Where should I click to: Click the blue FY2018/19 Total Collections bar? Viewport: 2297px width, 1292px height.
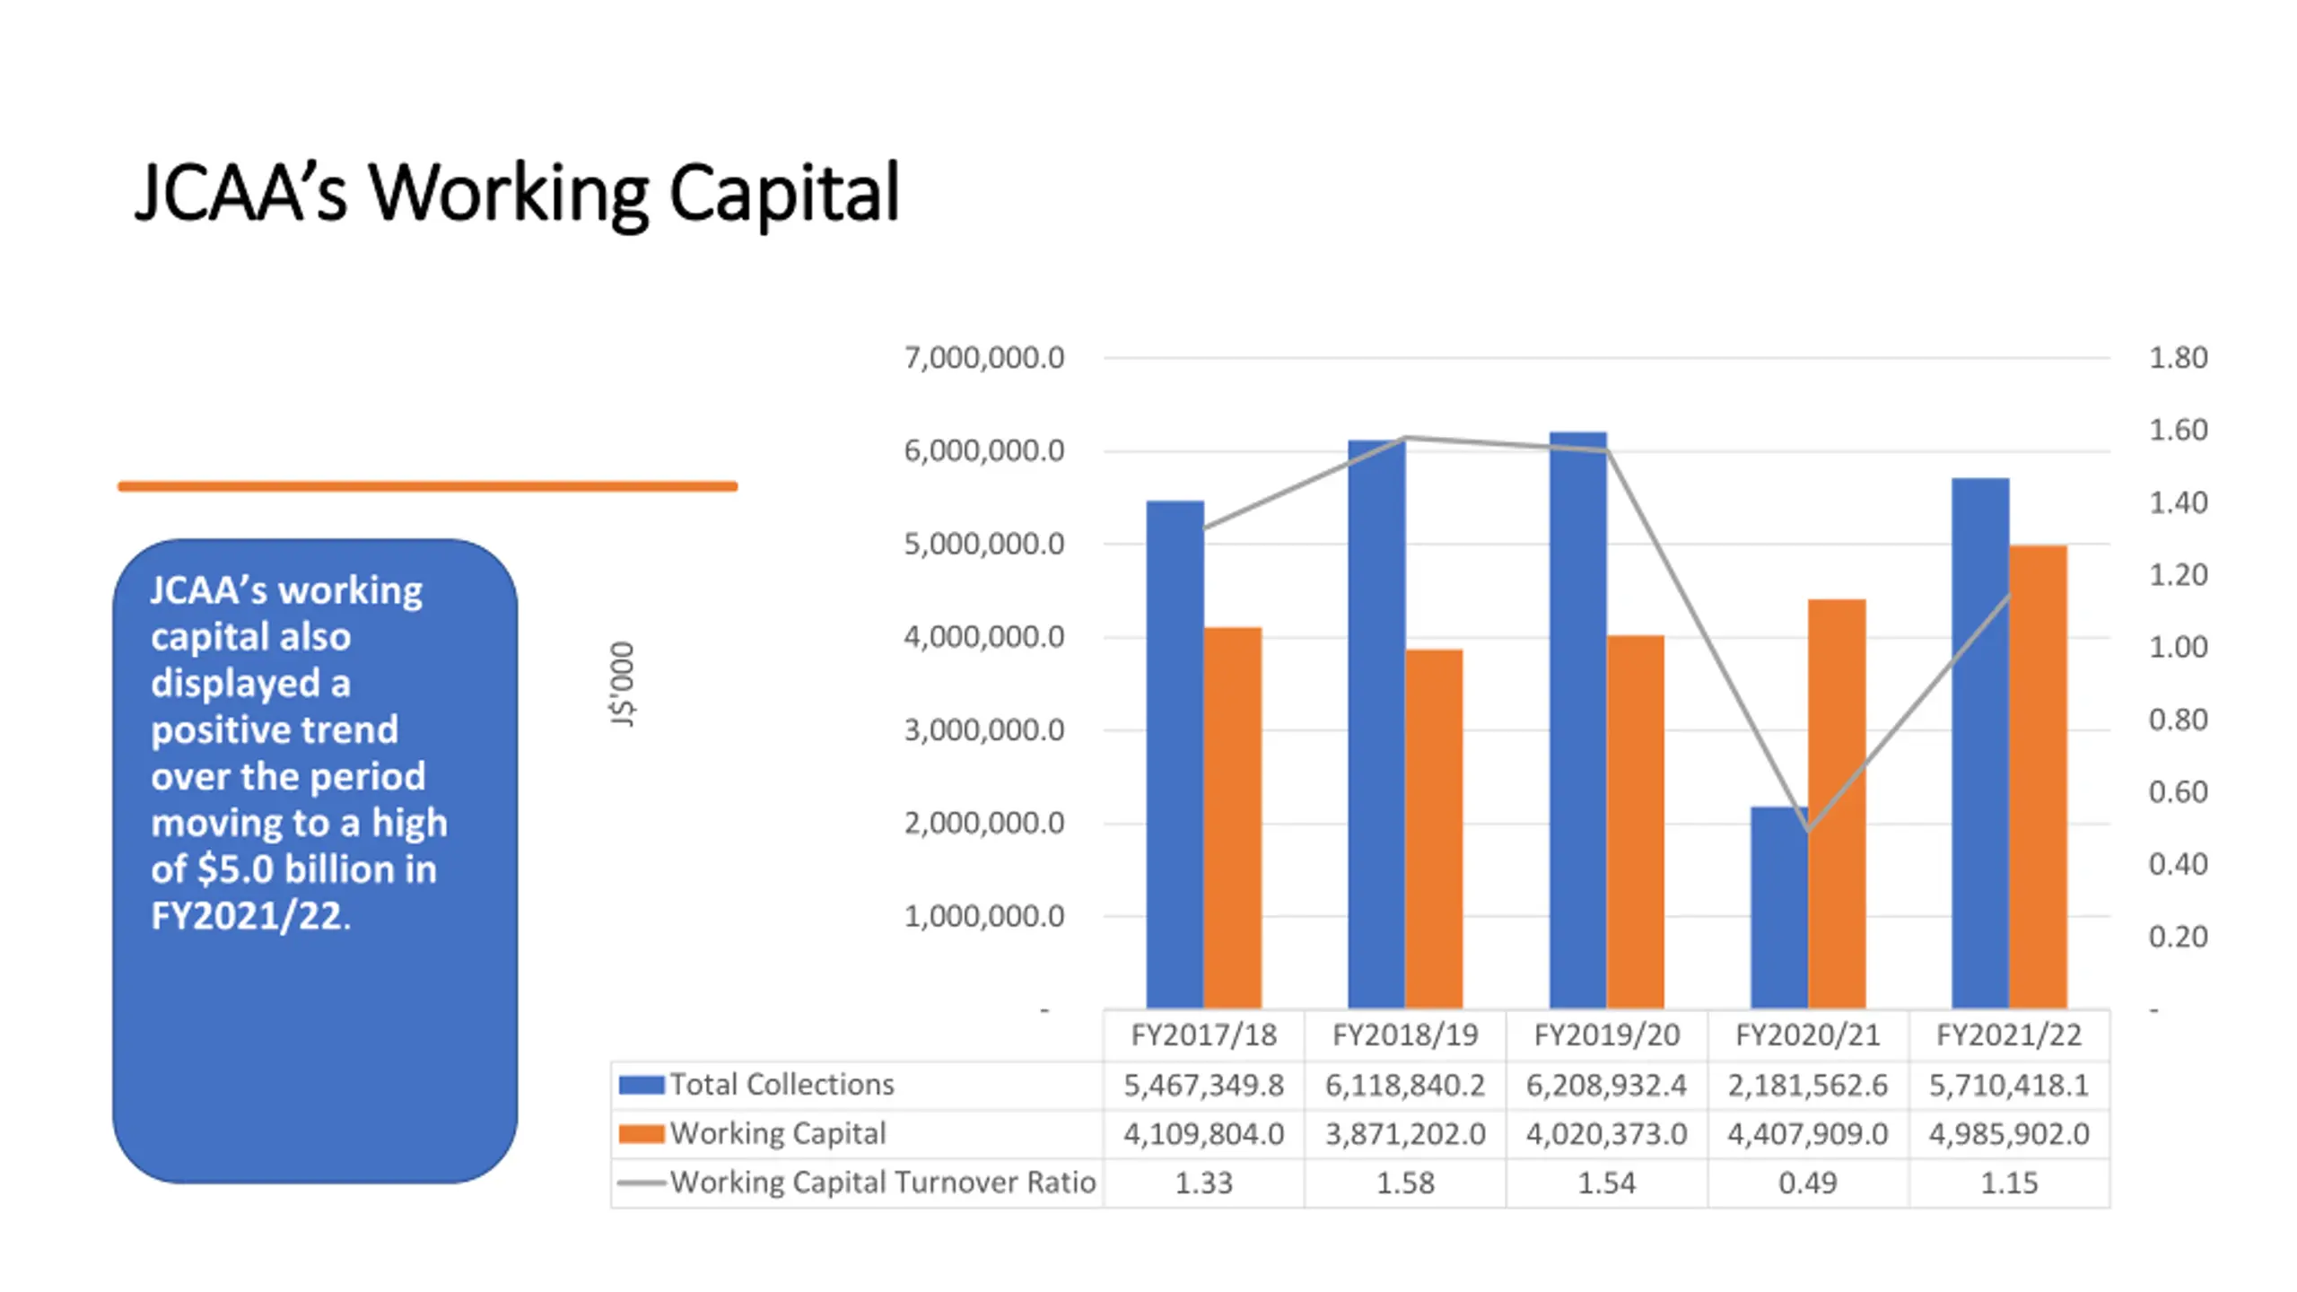(x=1376, y=724)
